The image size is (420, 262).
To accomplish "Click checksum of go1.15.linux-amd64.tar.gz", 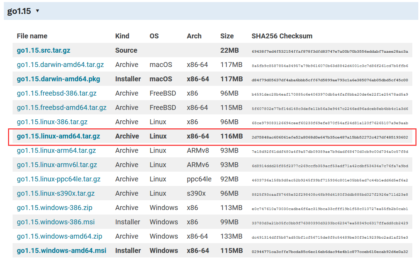I will (x=330, y=137).
